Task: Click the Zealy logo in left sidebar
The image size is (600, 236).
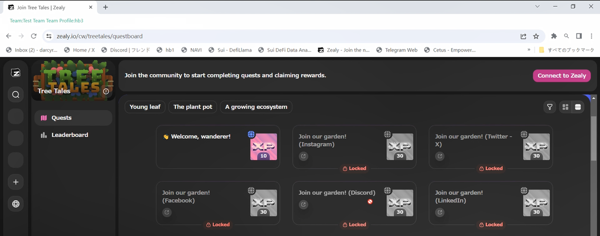Action: pos(16,73)
